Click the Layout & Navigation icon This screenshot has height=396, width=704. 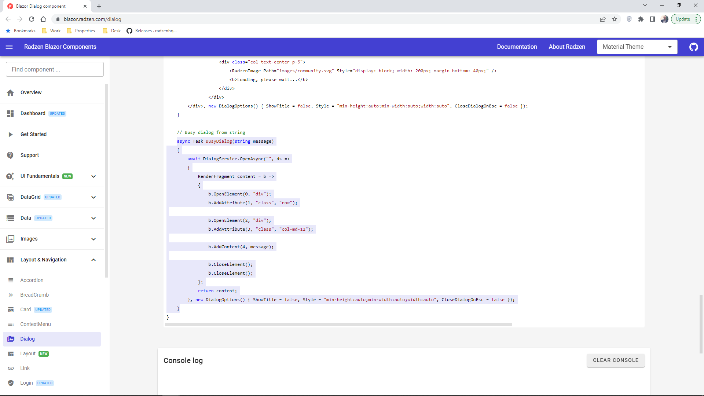(x=10, y=260)
